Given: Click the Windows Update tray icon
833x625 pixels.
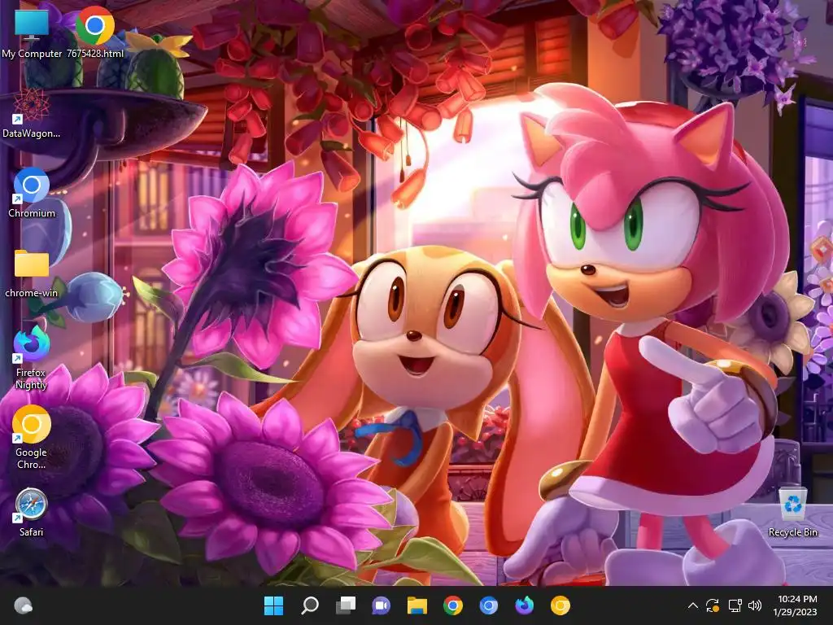Looking at the screenshot, I should pyautogui.click(x=713, y=605).
